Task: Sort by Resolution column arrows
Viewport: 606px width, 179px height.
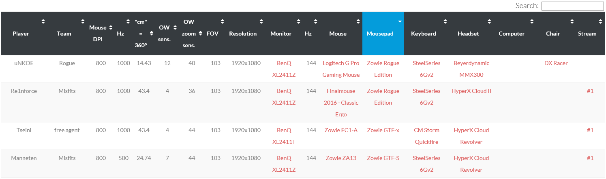Action: [x=261, y=21]
